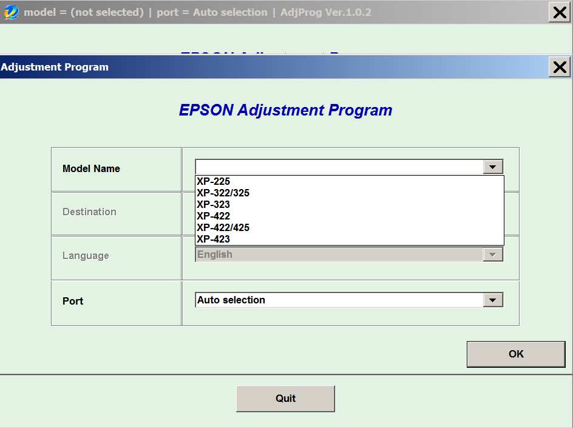This screenshot has height=428, width=573.
Task: Click the Language label
Action: (86, 255)
